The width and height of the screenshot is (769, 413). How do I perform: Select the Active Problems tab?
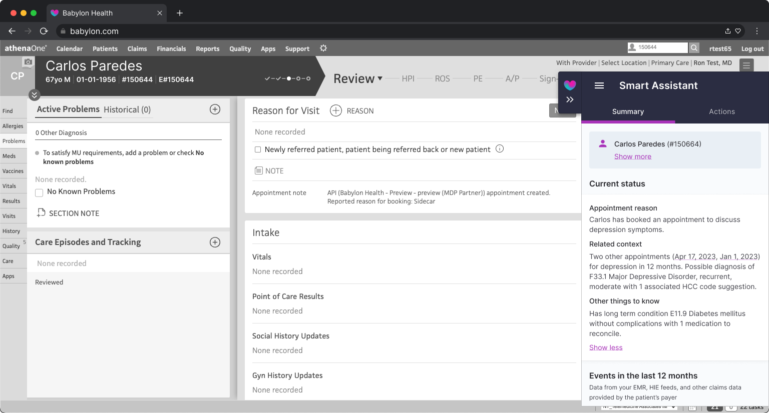(x=68, y=109)
